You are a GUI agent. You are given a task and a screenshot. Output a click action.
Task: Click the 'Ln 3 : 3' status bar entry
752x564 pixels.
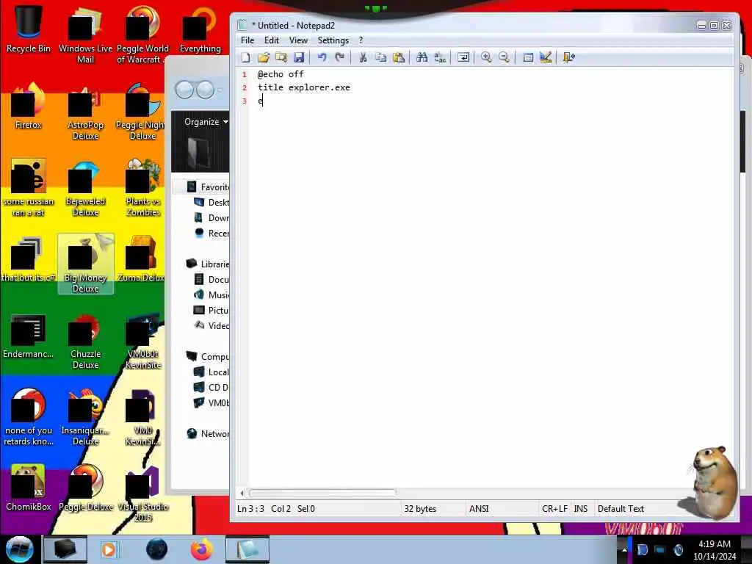[250, 509]
